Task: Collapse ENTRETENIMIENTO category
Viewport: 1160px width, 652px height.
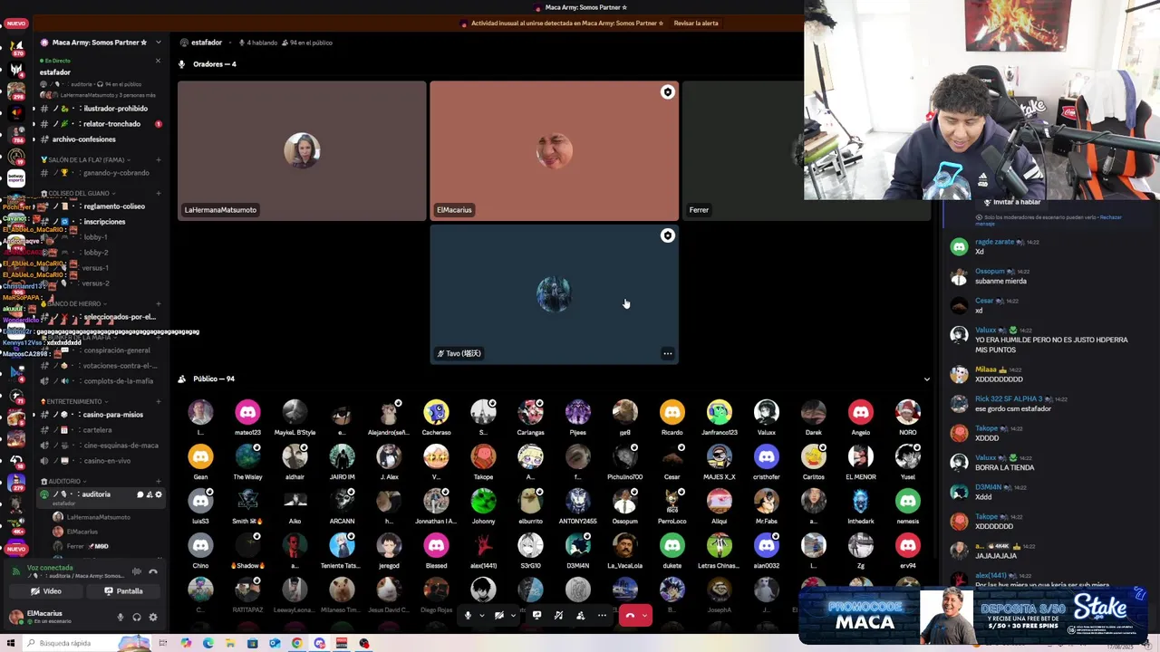Action: click(x=74, y=401)
